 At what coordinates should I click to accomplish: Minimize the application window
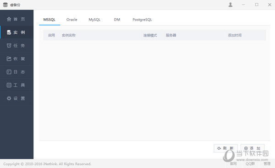click(x=243, y=5)
